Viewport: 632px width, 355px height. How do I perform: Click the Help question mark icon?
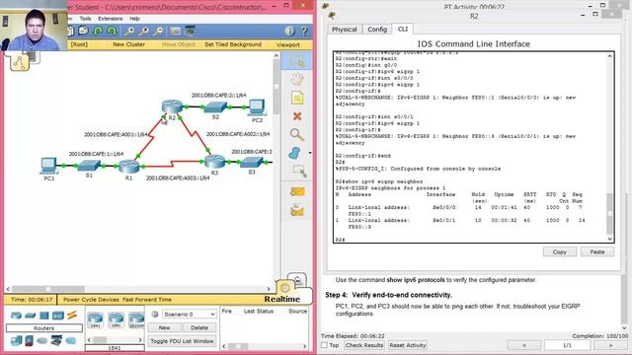[x=304, y=31]
